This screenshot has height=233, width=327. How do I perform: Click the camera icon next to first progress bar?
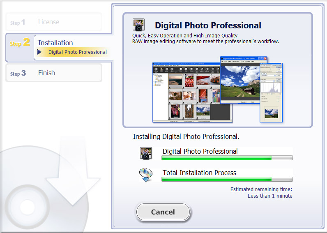pyautogui.click(x=146, y=153)
